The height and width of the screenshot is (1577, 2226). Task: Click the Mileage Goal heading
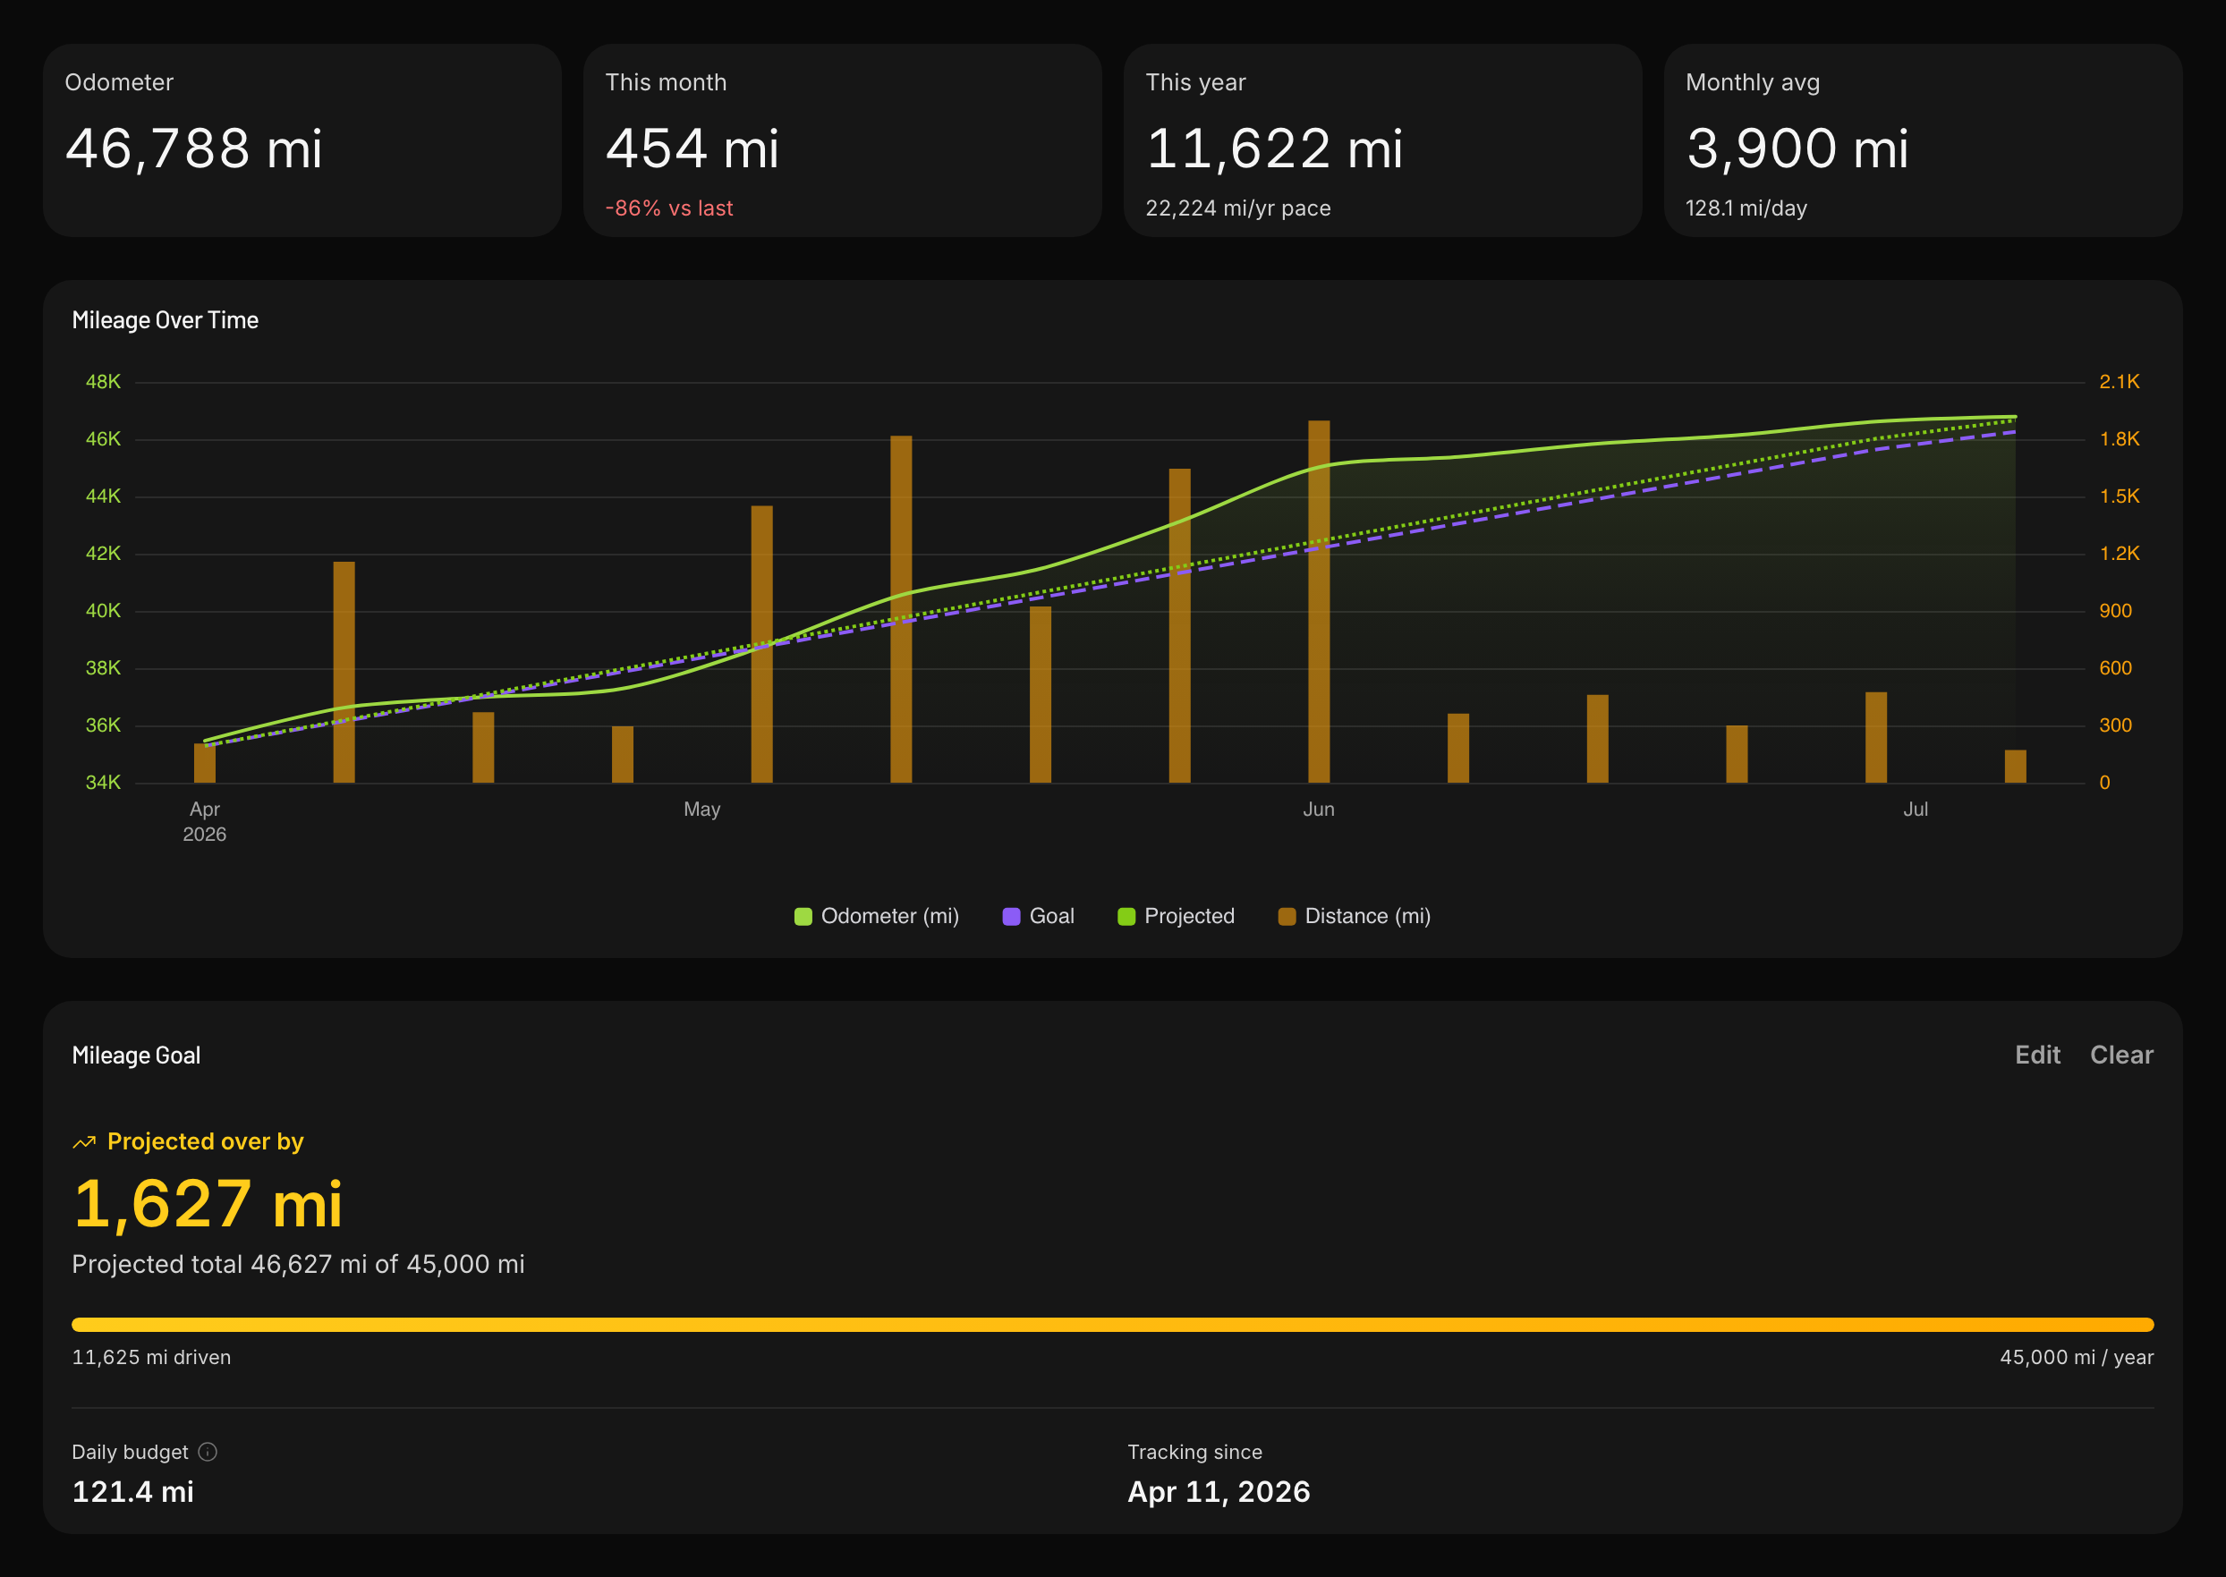click(136, 1056)
